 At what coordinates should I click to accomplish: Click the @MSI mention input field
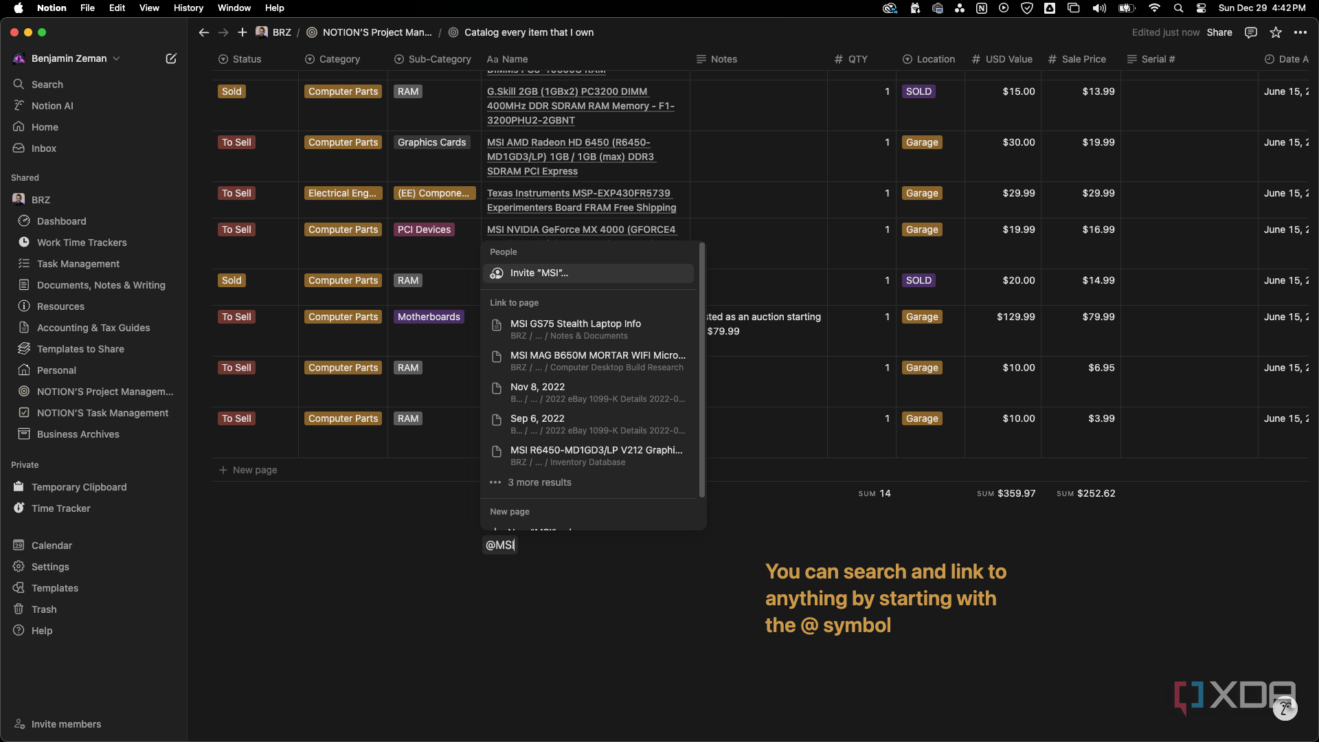coord(500,545)
